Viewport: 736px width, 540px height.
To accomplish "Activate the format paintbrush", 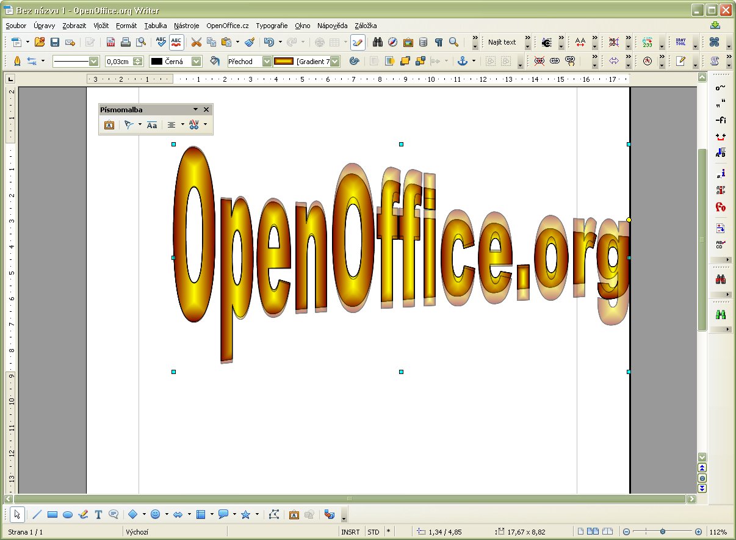I will pyautogui.click(x=250, y=42).
